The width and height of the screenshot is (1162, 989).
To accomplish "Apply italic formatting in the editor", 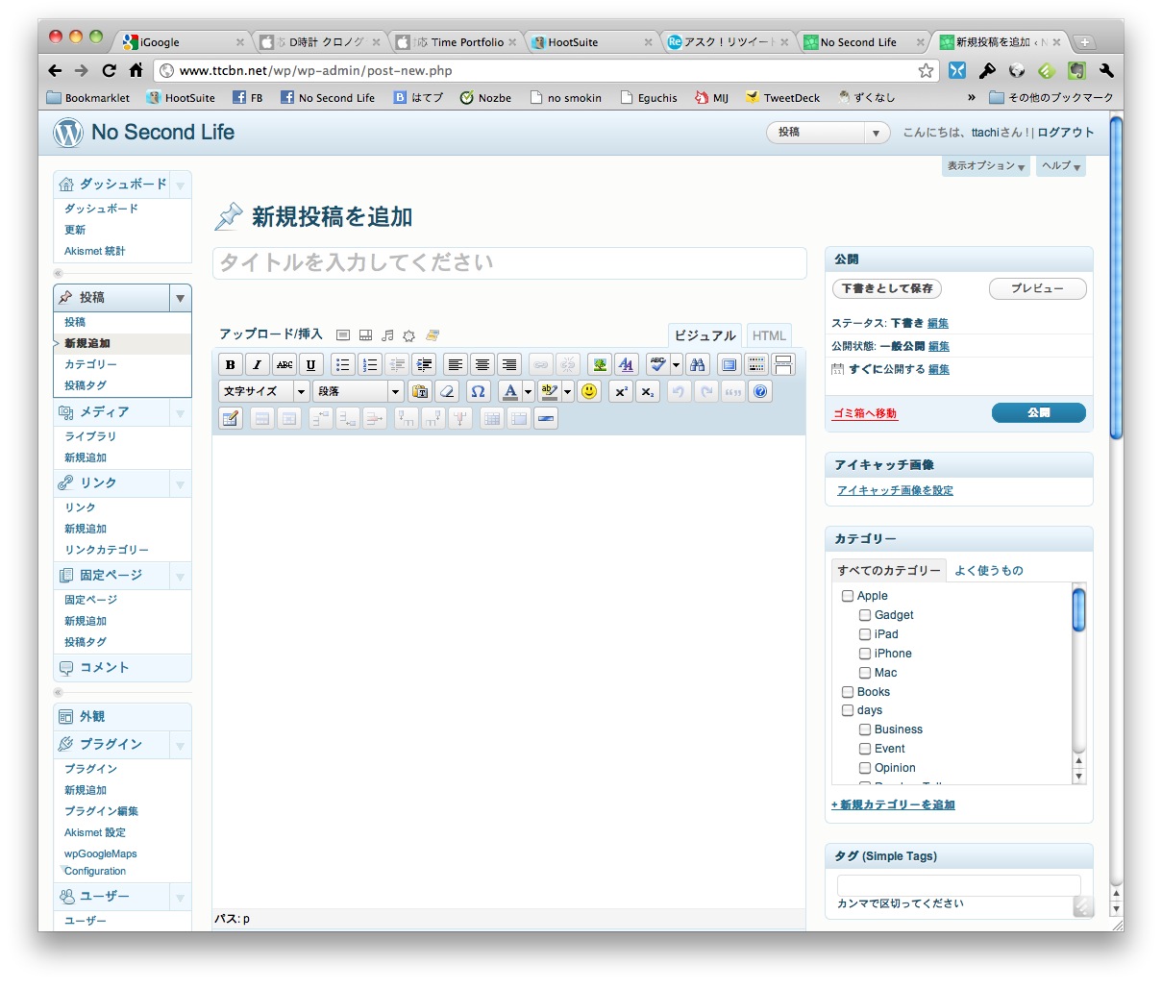I will tap(257, 364).
